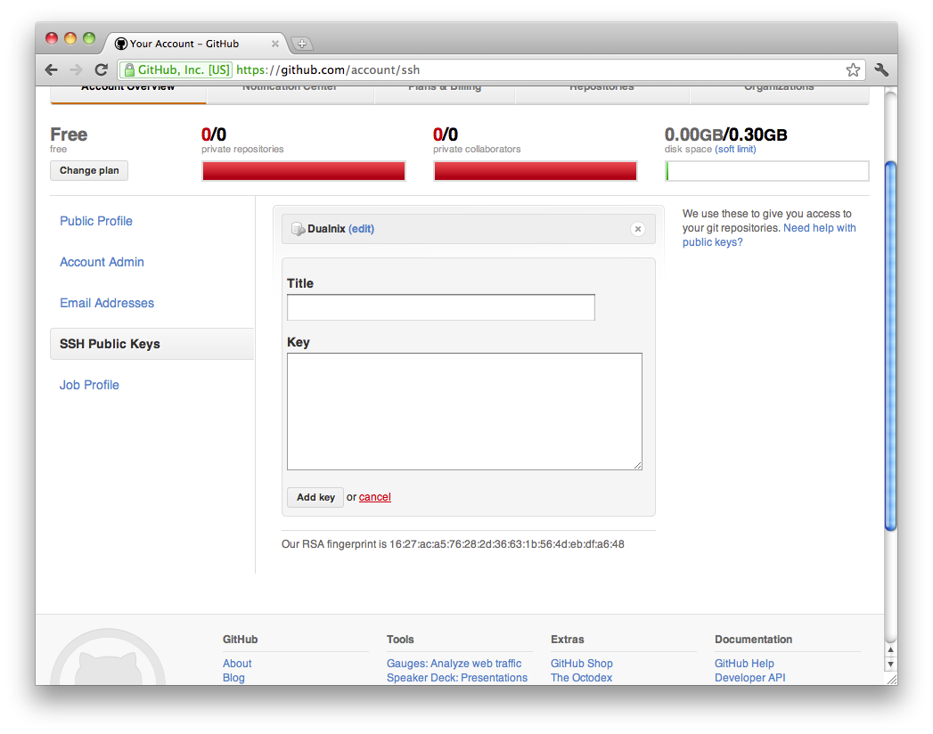Close the Your Account - GitHub tab
Screen dimensions: 933x734
[x=274, y=44]
